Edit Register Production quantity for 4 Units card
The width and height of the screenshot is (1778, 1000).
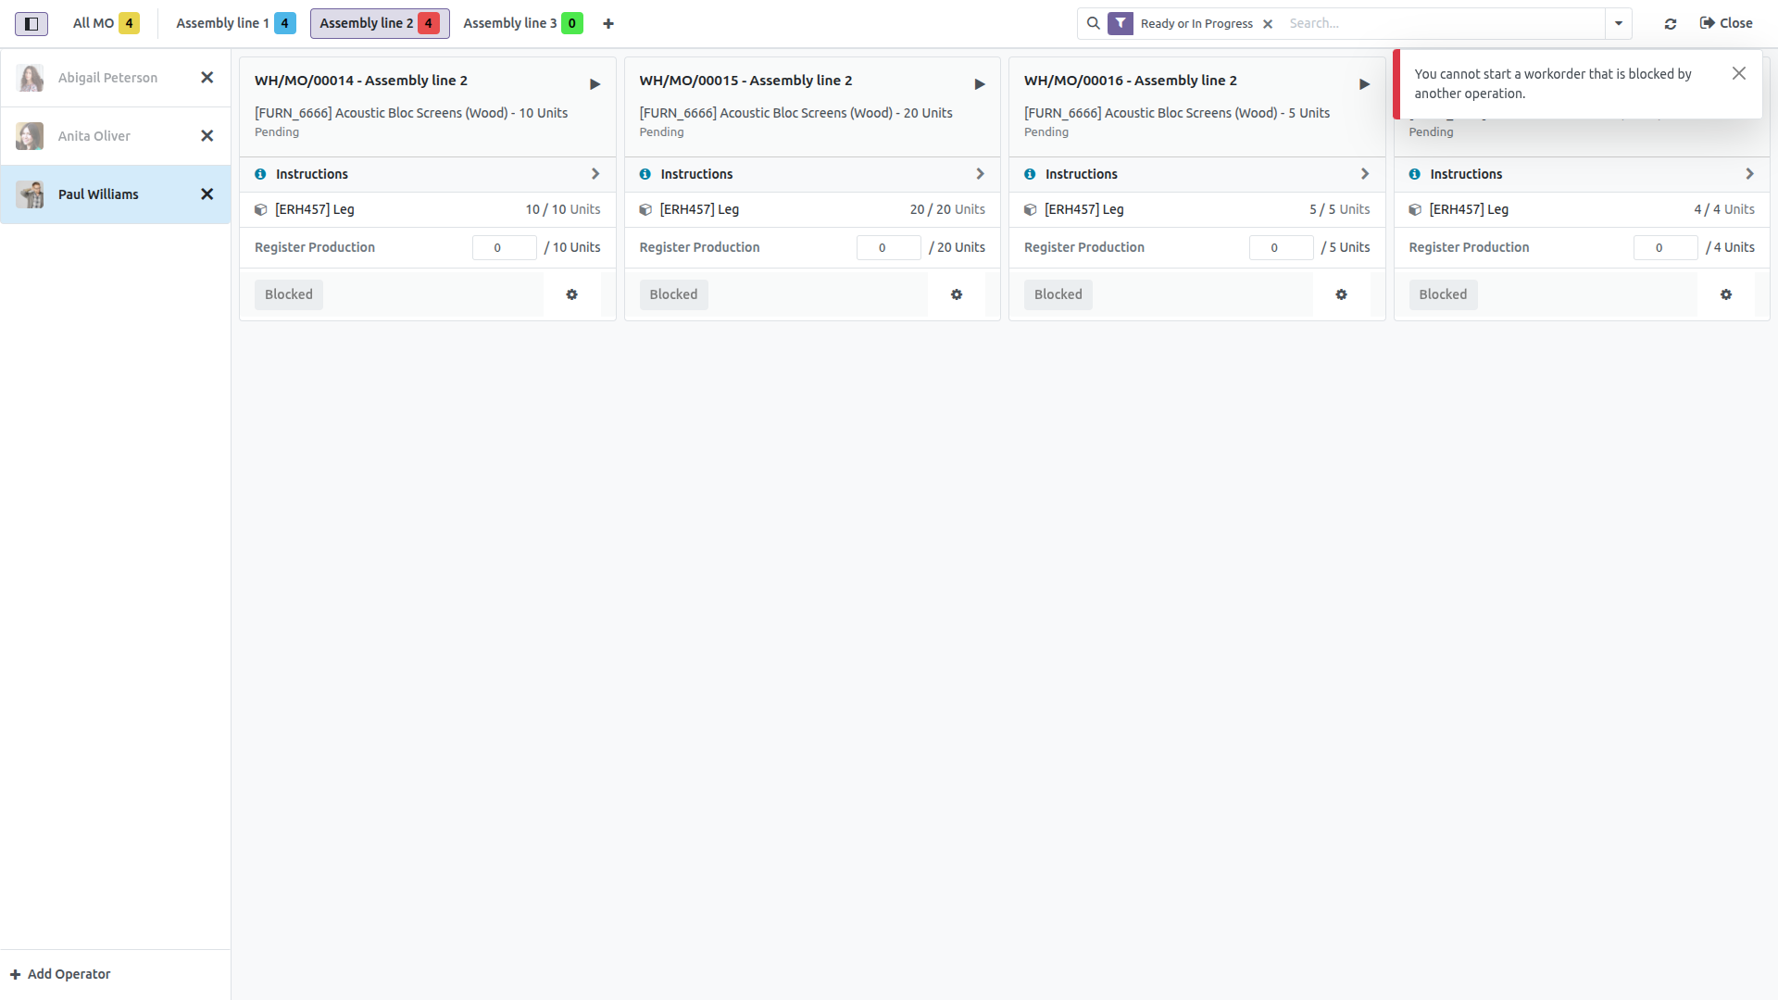point(1665,247)
